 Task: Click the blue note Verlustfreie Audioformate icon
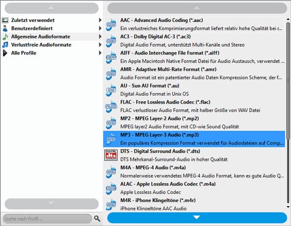pyautogui.click(x=5, y=45)
